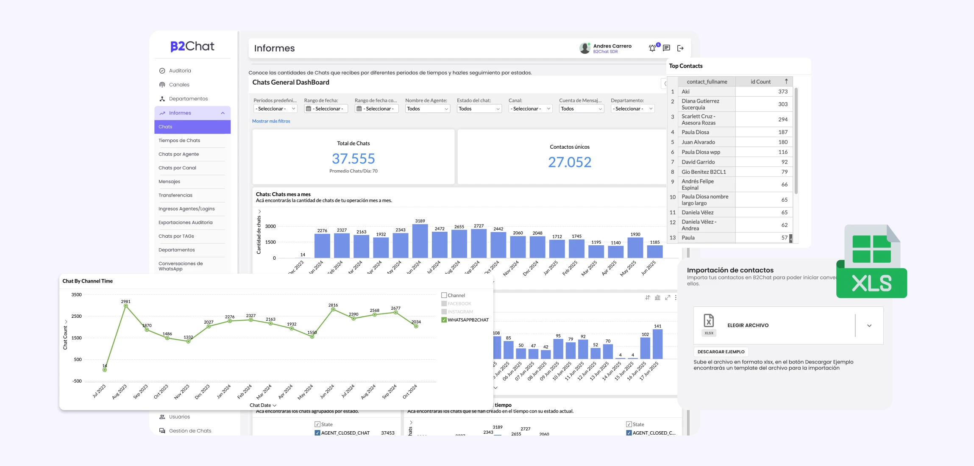Click the Gestión de Chats icon
The image size is (974, 466).
coord(162,431)
